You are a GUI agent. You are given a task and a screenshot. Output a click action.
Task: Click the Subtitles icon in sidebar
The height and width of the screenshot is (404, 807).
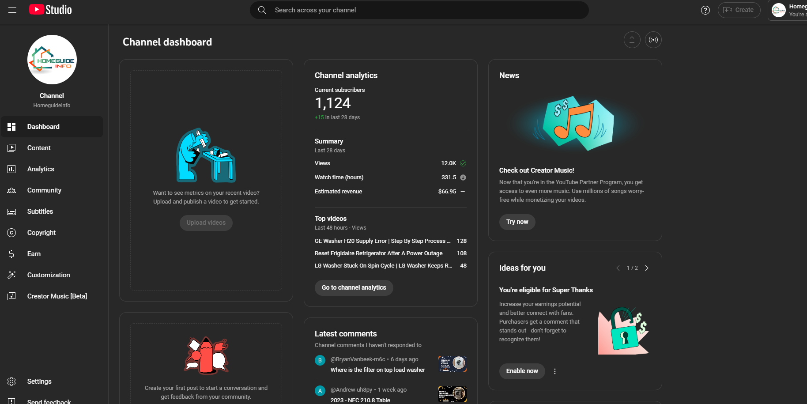[x=11, y=211]
